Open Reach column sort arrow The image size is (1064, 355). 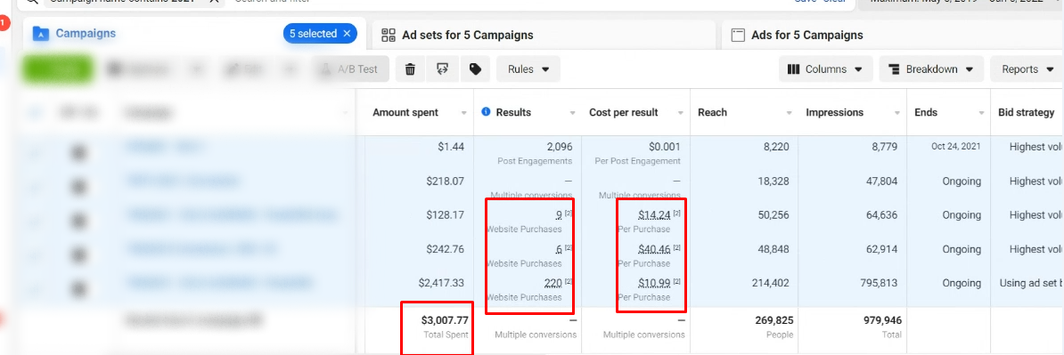click(789, 113)
